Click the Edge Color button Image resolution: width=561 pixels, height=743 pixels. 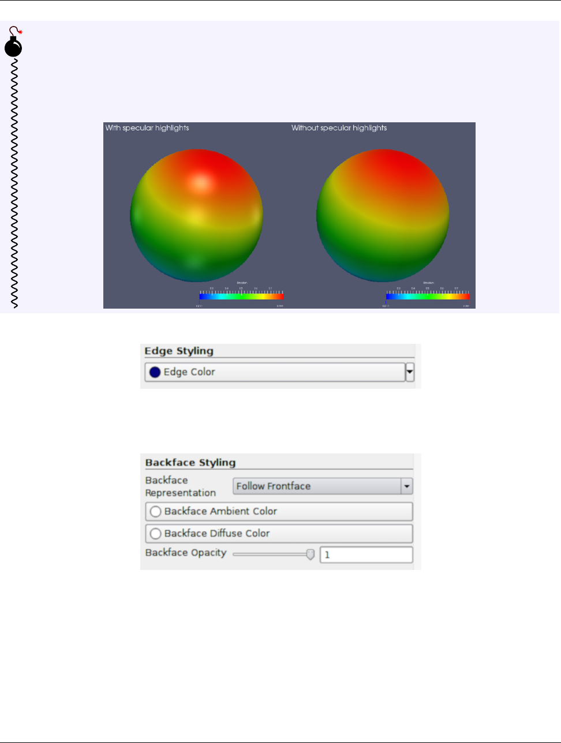point(275,372)
